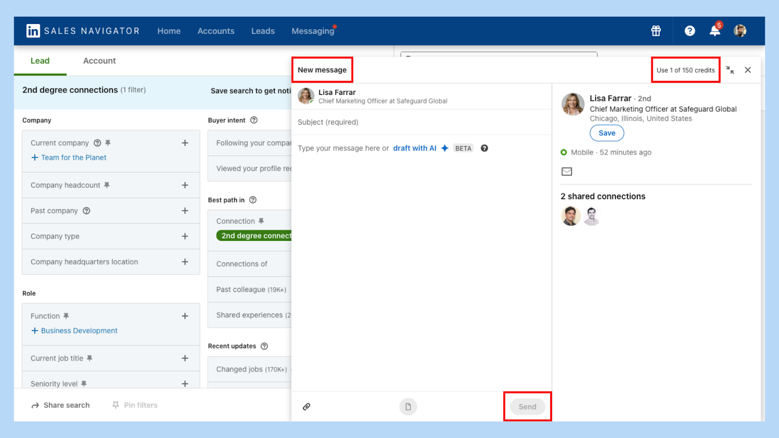Open the Changed jobs filter
Screen dimensions: 779x438
250,369
